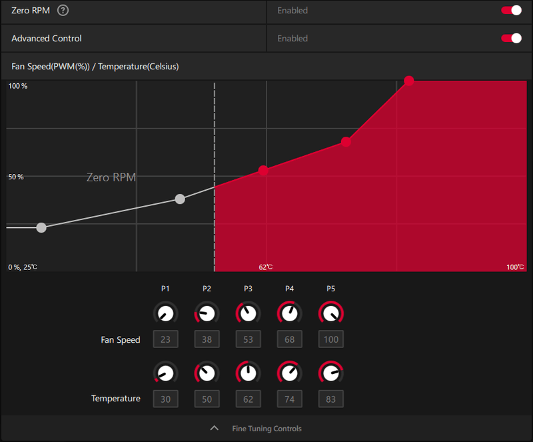The height and width of the screenshot is (442, 533).
Task: Disable the Advanced Control switch
Action: coord(511,39)
